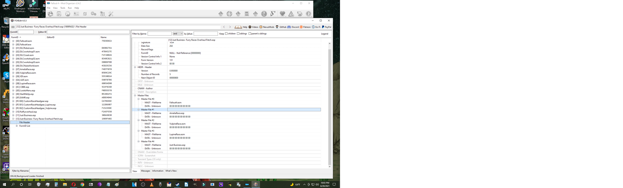Navigate forward with the right arrow
The image size is (623, 188).
pyautogui.click(x=230, y=27)
